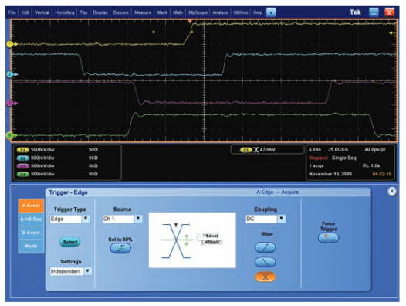This screenshot has width=406, height=306.
Task: Open the Vertical menu
Action: point(42,12)
